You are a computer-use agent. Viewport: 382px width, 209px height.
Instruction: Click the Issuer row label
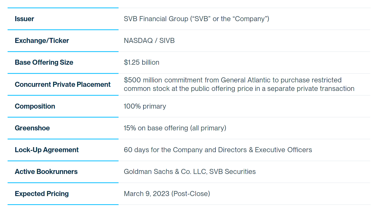[x=24, y=19]
